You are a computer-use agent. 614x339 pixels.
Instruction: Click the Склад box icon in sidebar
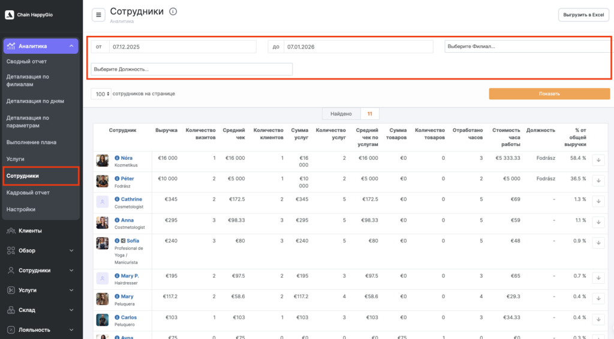click(11, 310)
